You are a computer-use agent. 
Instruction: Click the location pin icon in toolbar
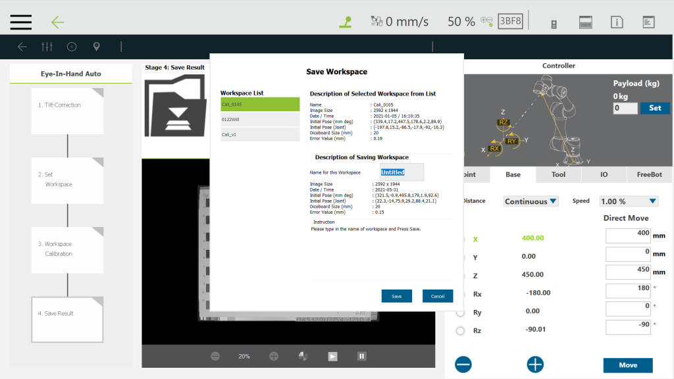pyautogui.click(x=97, y=47)
